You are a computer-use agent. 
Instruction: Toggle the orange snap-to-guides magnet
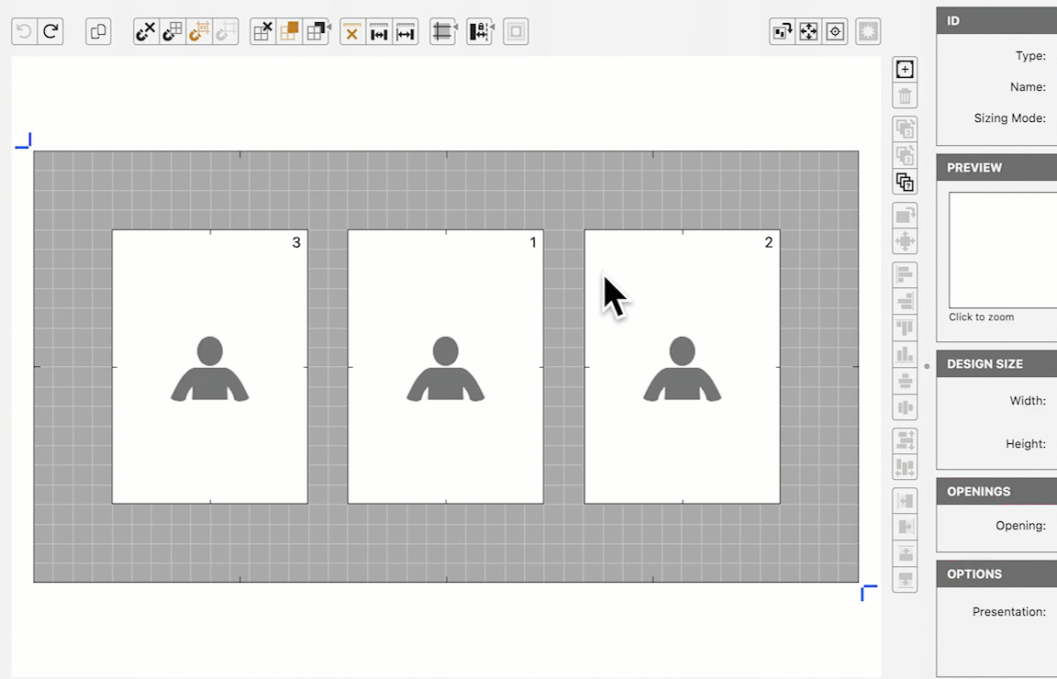[x=198, y=32]
